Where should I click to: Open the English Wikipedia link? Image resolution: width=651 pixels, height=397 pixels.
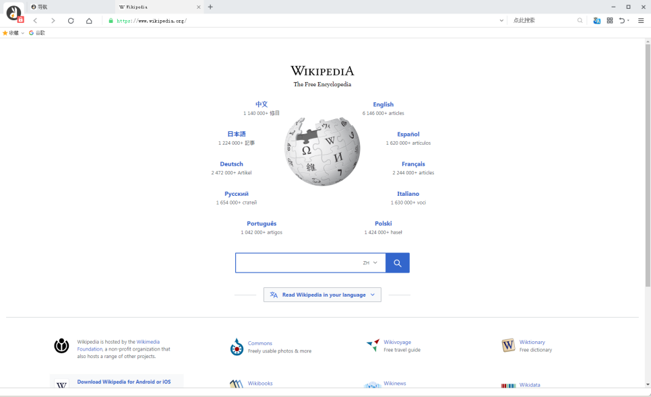(x=383, y=104)
